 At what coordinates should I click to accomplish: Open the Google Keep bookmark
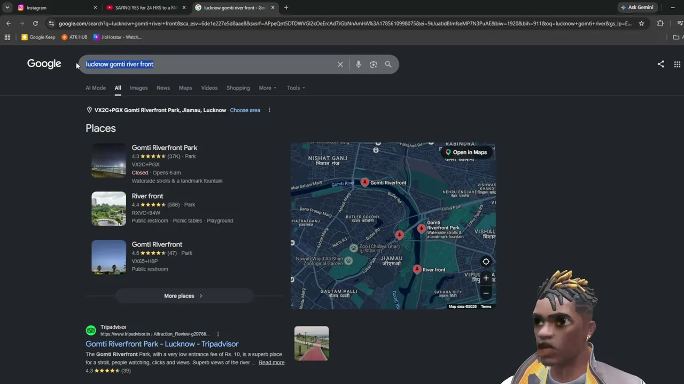point(38,37)
